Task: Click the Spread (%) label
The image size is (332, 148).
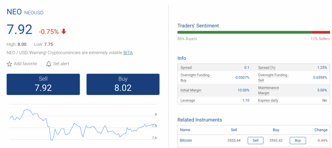Action: [x=267, y=68]
